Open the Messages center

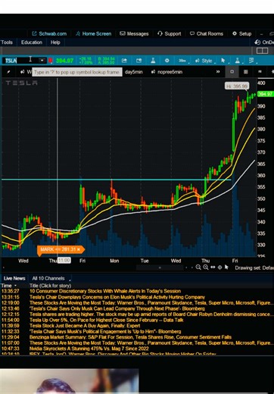[x=134, y=33]
